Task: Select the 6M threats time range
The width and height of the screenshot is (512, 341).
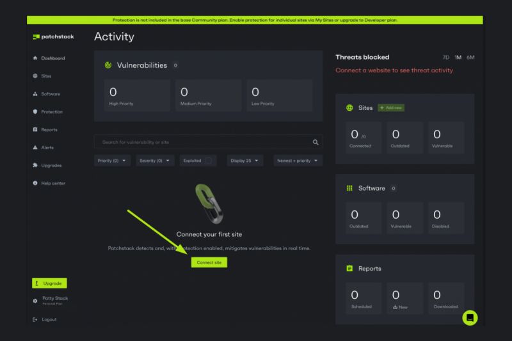Action: pos(470,58)
